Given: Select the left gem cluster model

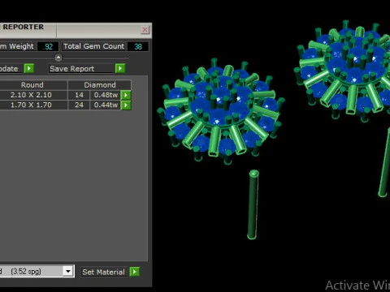Looking at the screenshot, I should [220, 110].
